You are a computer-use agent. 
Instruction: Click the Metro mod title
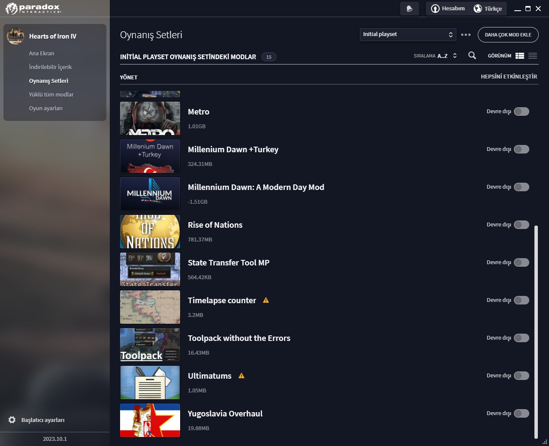199,111
